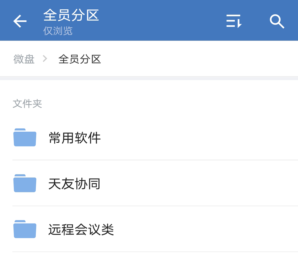The image size is (298, 266).
Task: Open the sort order options icon
Action: [234, 21]
